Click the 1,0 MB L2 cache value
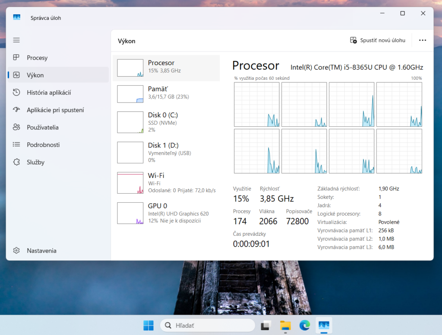This screenshot has width=442, height=335. (x=386, y=239)
